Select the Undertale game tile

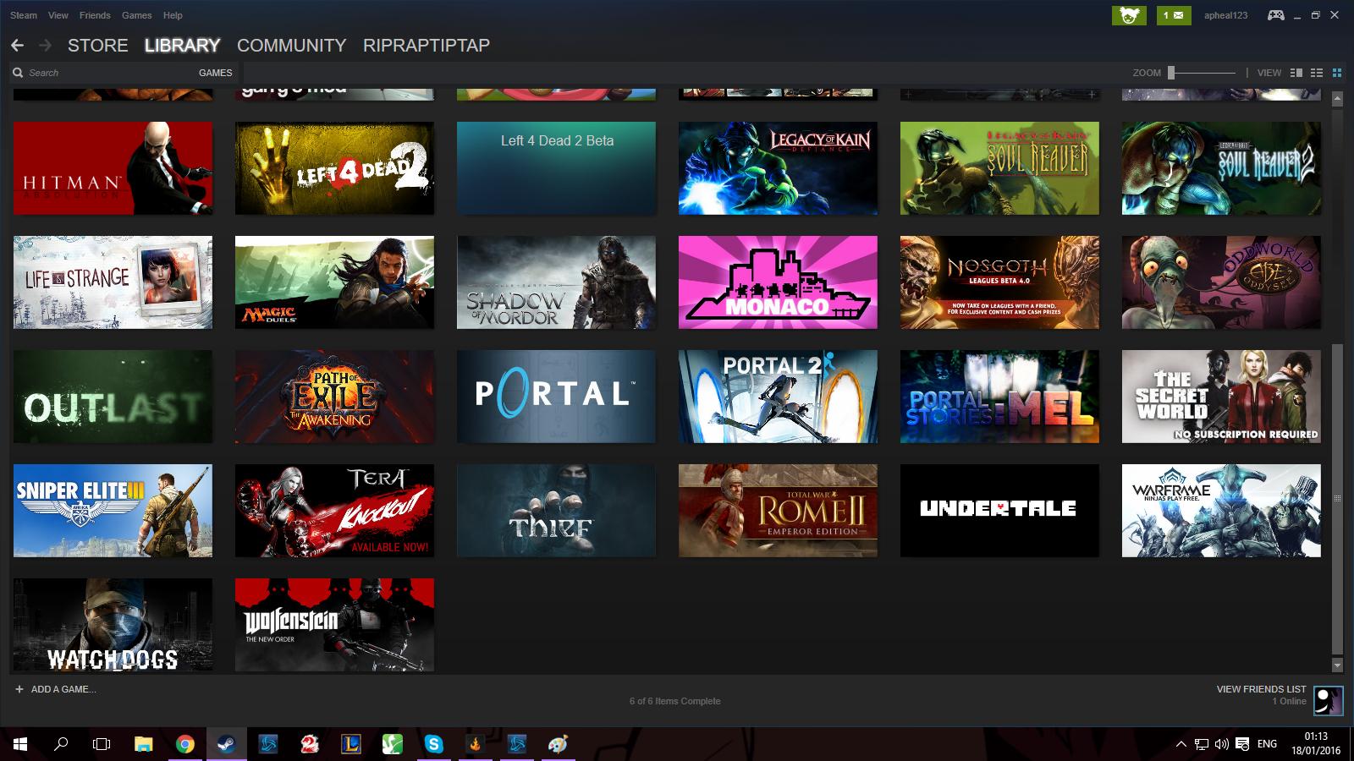pyautogui.click(x=999, y=511)
